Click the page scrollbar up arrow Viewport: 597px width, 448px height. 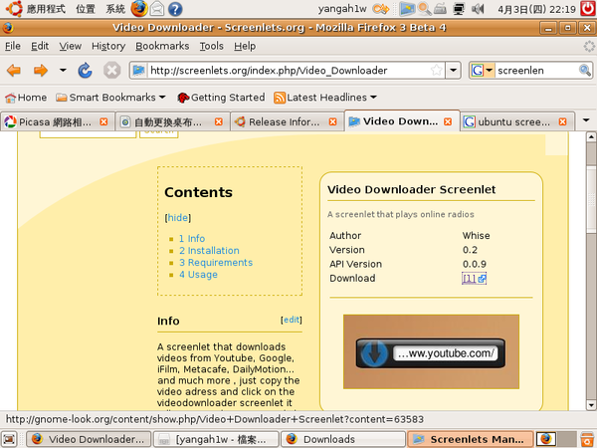click(x=591, y=136)
